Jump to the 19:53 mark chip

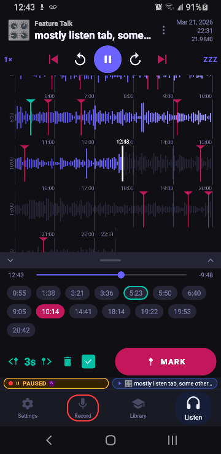(x=182, y=312)
